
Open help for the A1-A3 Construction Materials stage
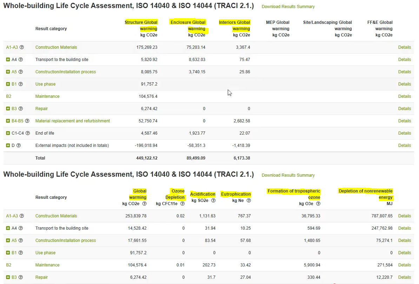tap(22, 47)
